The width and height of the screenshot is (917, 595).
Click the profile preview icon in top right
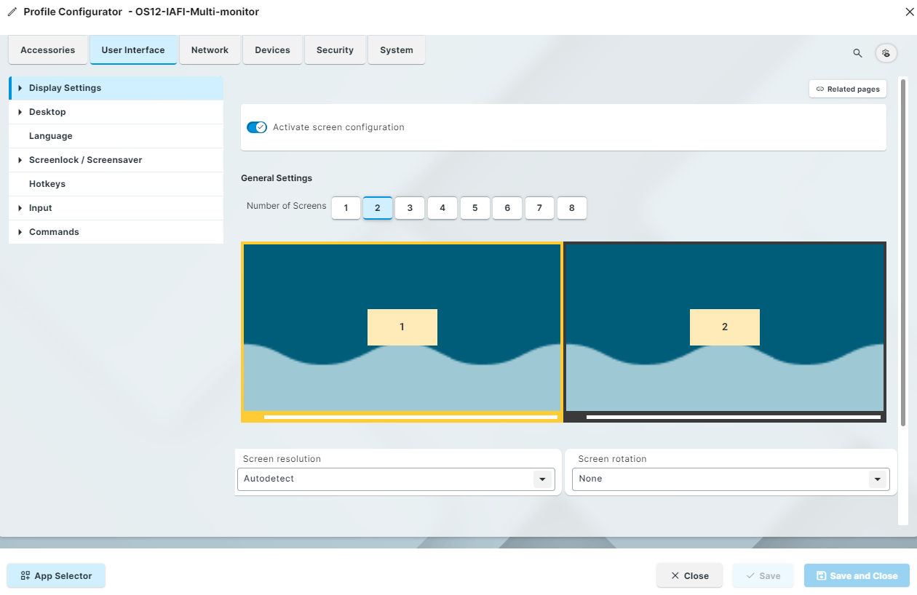click(x=886, y=53)
